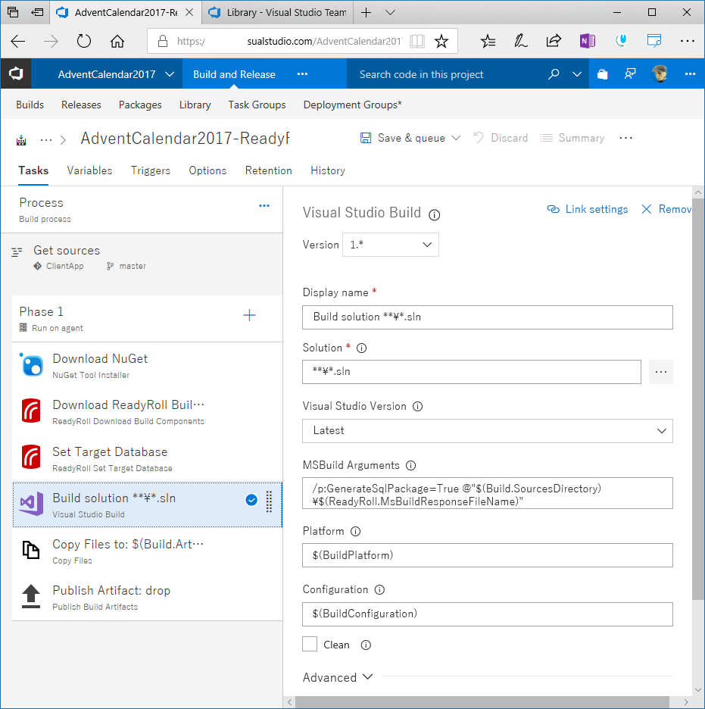
Task: Switch to Library browser tab
Action: (x=279, y=13)
